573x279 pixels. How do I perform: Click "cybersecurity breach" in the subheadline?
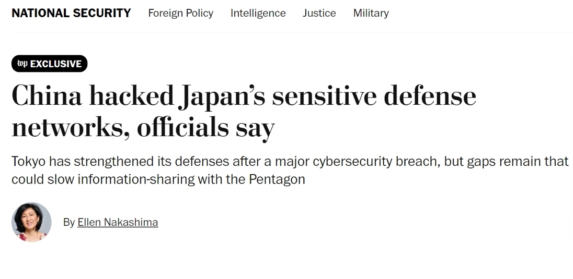click(376, 162)
